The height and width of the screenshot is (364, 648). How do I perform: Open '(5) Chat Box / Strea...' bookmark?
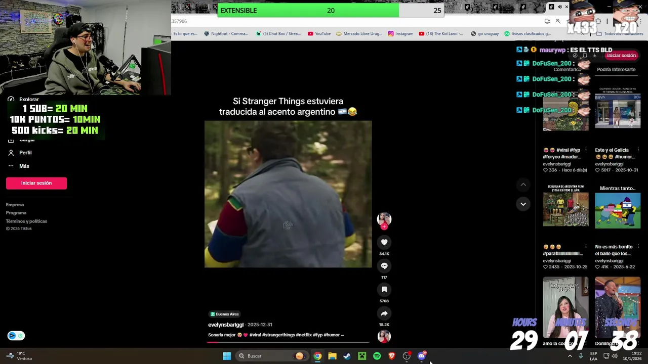coord(278,34)
